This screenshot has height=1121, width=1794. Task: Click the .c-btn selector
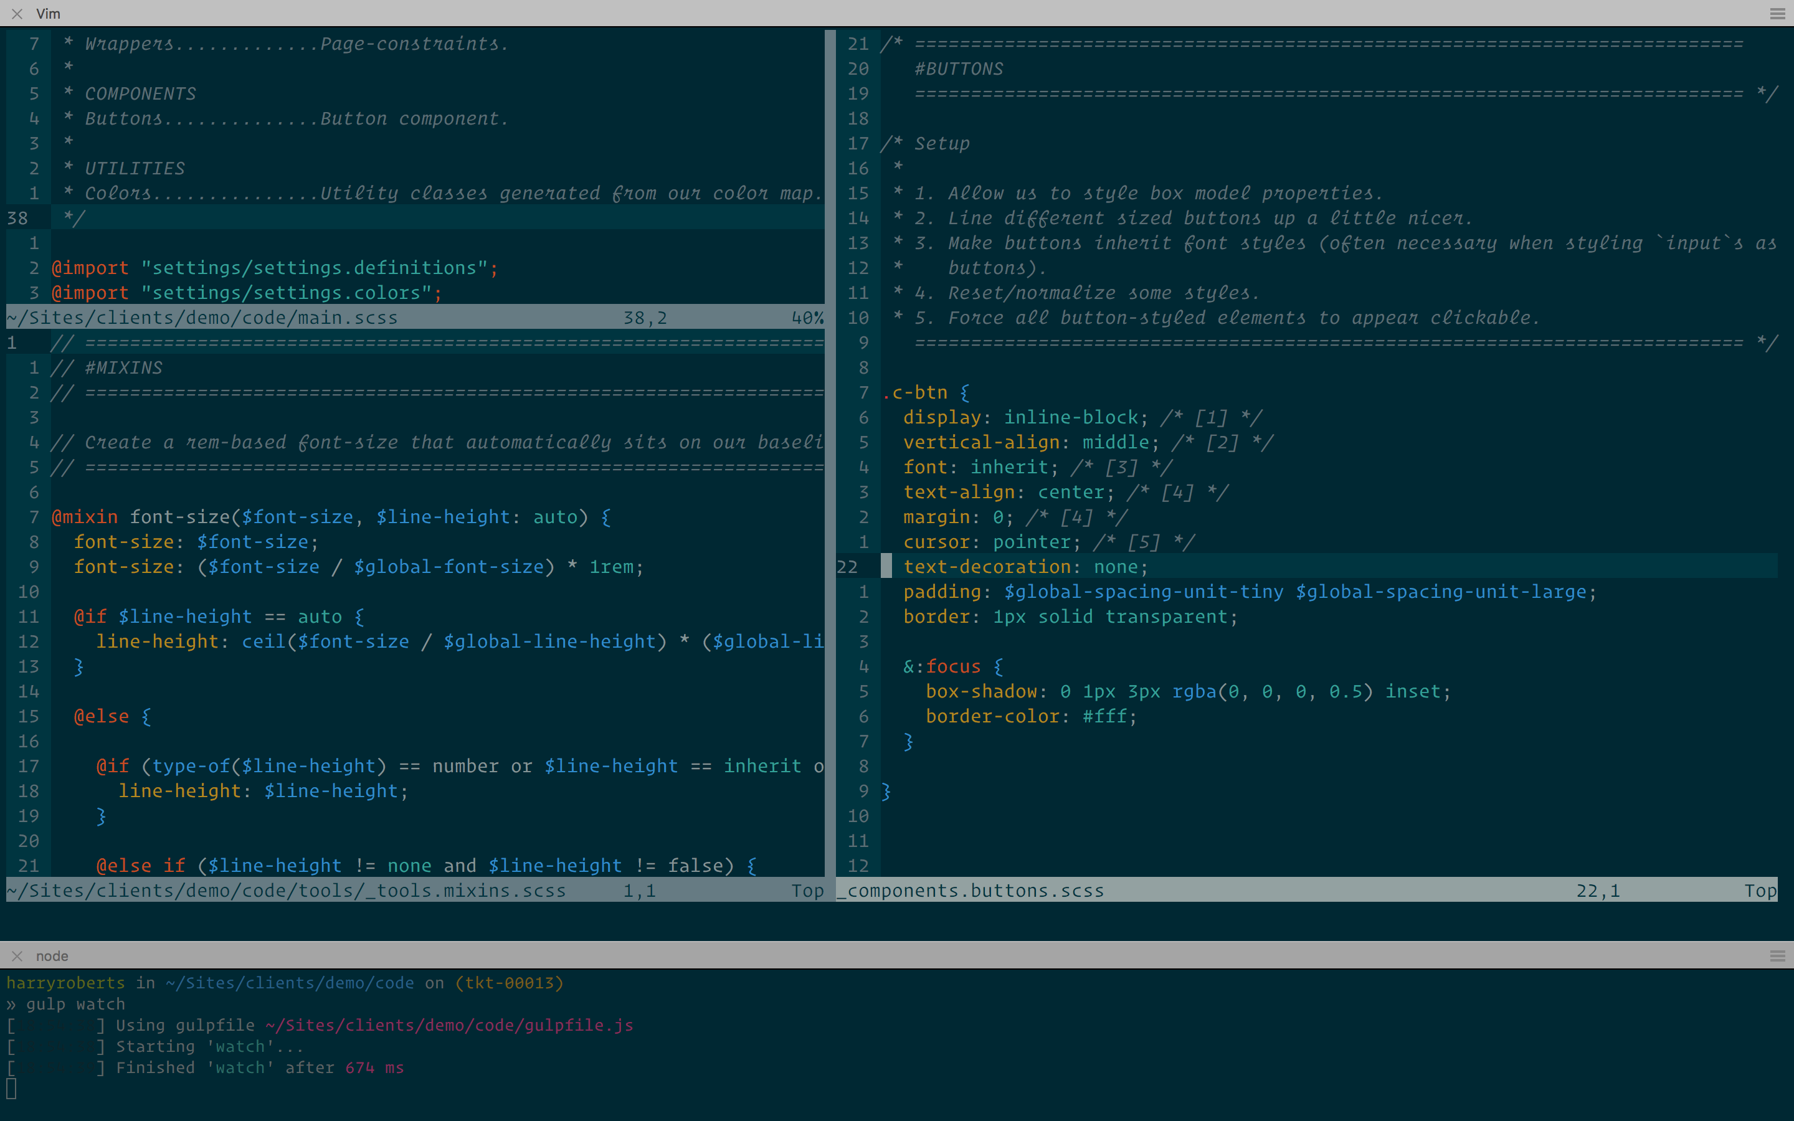915,392
